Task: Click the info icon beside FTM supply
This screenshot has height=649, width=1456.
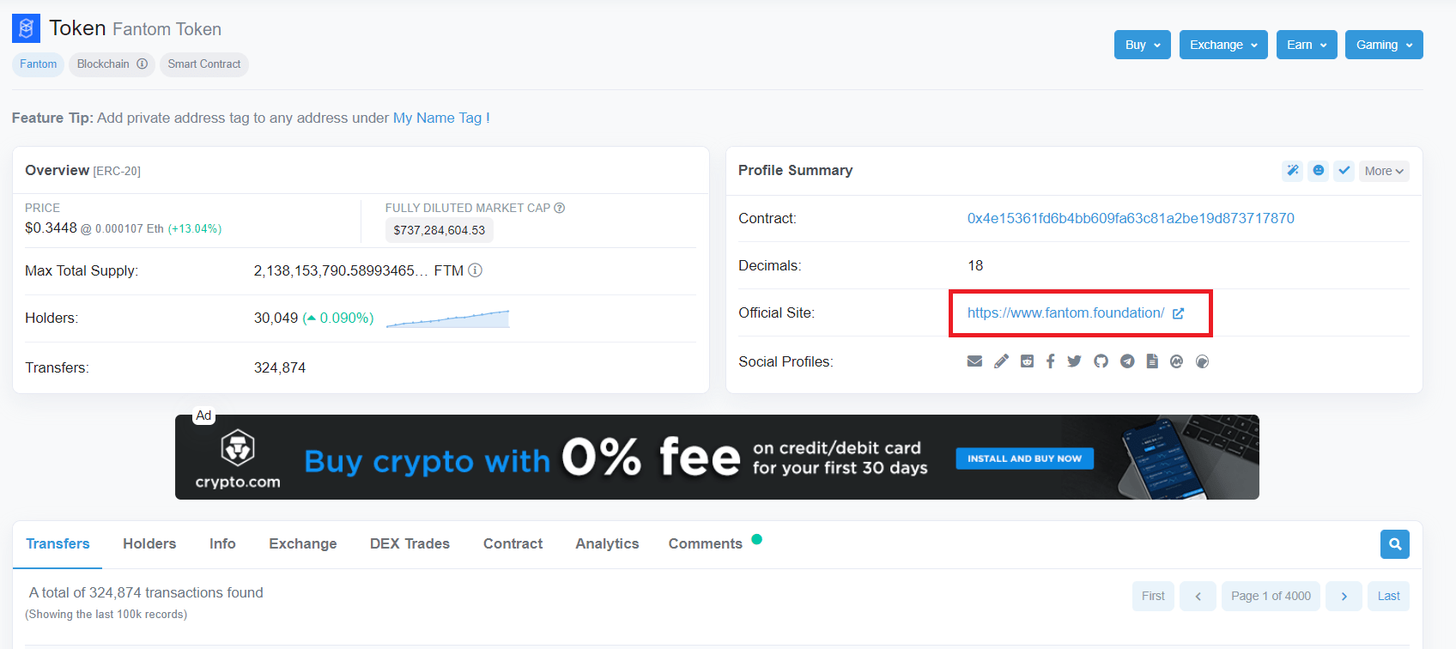Action: tap(475, 270)
